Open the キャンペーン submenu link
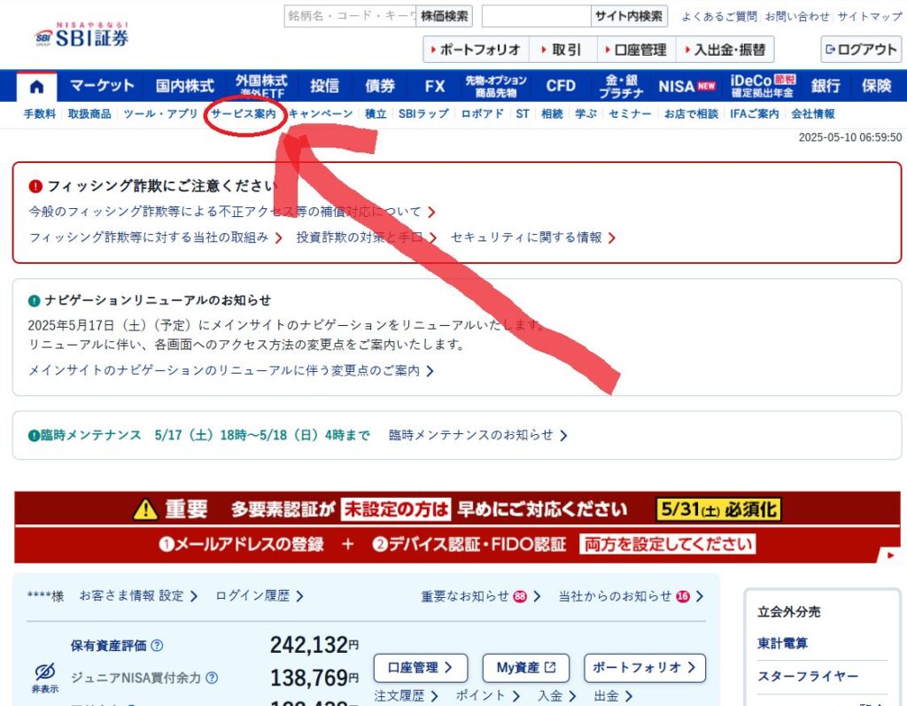The height and width of the screenshot is (706, 907). click(x=321, y=113)
